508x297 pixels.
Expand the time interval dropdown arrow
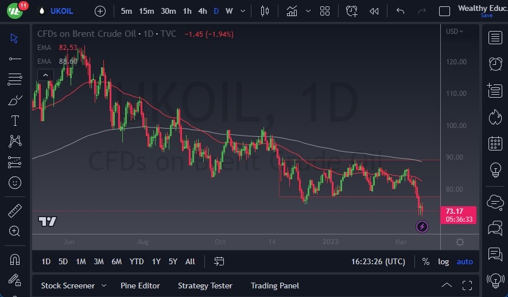point(243,11)
